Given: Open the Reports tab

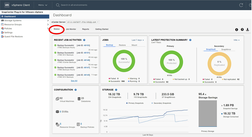Looking at the screenshot, I should pos(86,29).
